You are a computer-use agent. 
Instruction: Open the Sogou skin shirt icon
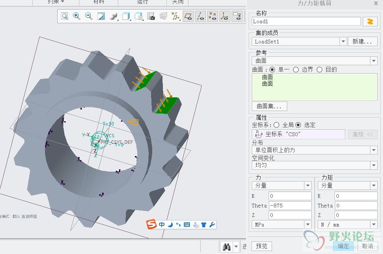click(x=204, y=225)
